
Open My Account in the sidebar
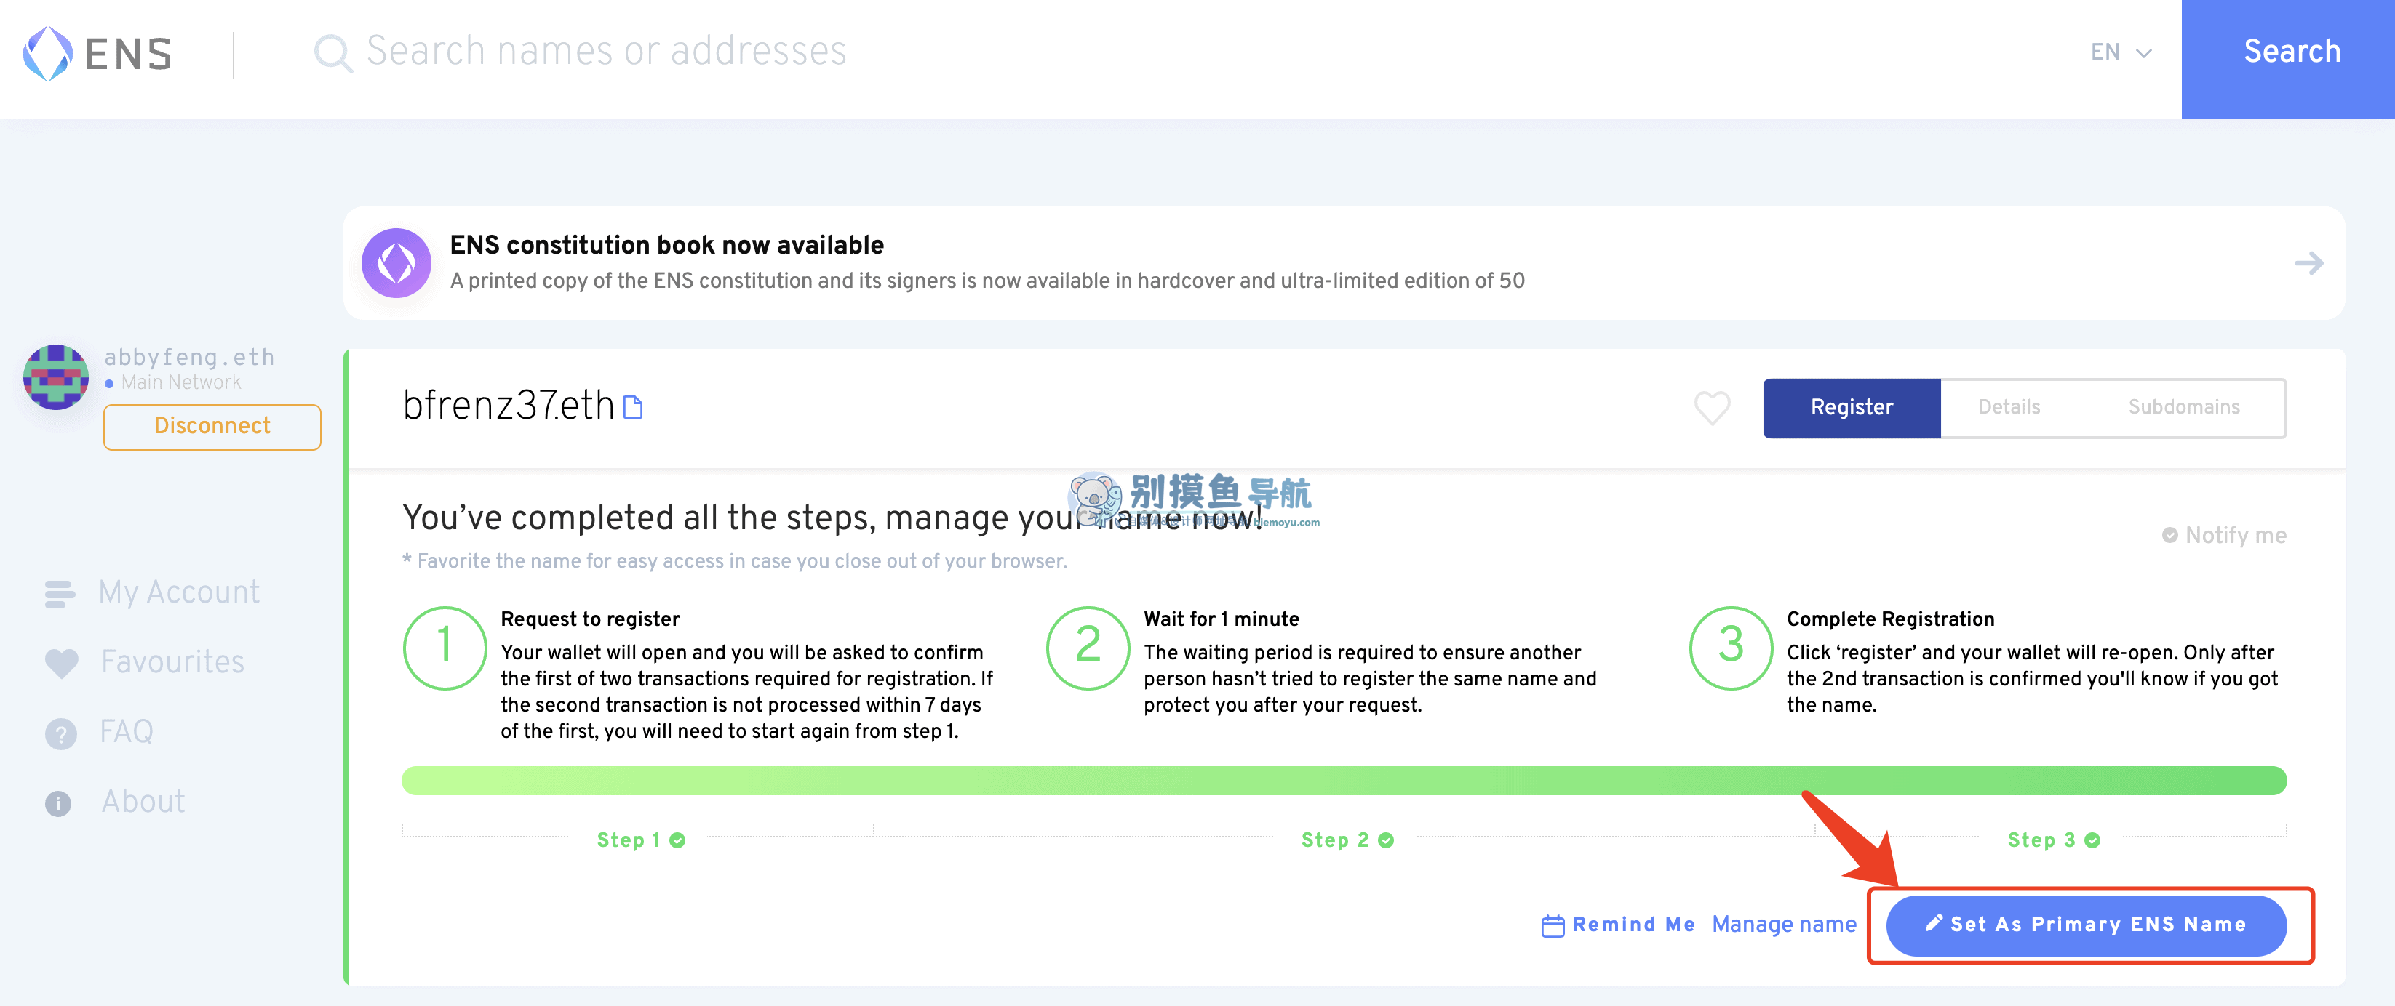click(x=178, y=592)
